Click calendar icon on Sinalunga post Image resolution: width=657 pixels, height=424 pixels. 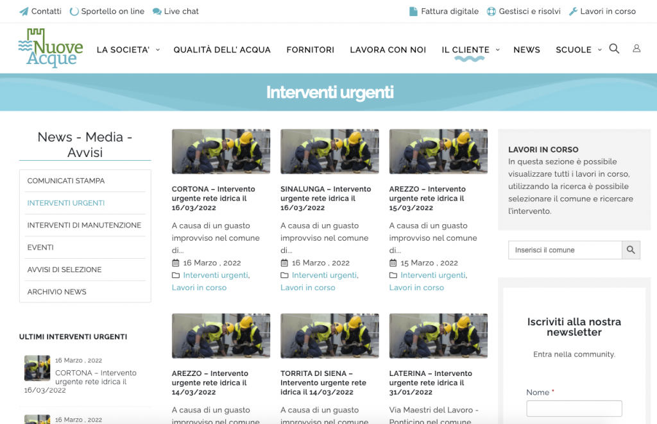pos(284,263)
